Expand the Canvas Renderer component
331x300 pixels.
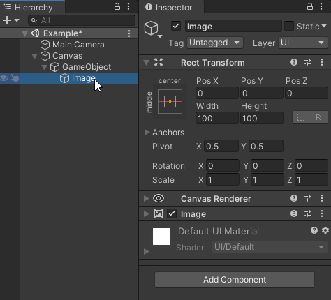147,198
